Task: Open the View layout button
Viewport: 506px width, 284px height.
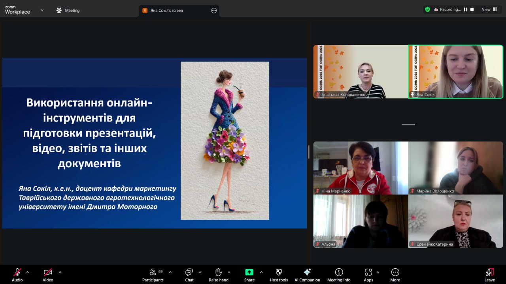Action: click(x=489, y=9)
